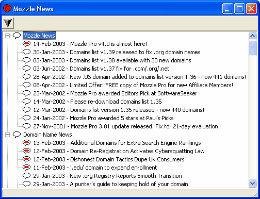This screenshot has height=199, width=260.
Task: Open '08-Apr-2002 - Limited Offer: FREE copy' news
Action: (133, 85)
